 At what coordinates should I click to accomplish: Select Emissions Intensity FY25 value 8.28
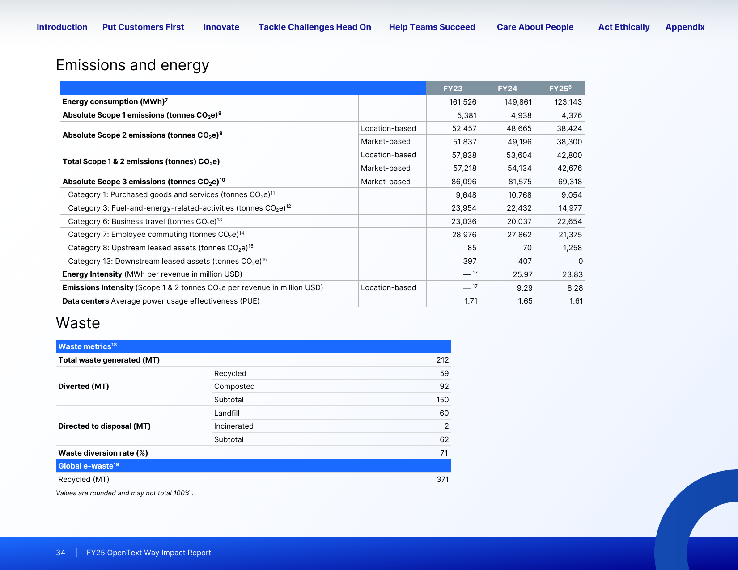click(x=575, y=288)
